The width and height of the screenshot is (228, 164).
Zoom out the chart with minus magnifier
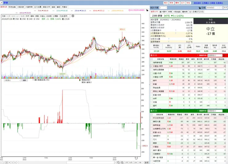tap(118, 162)
